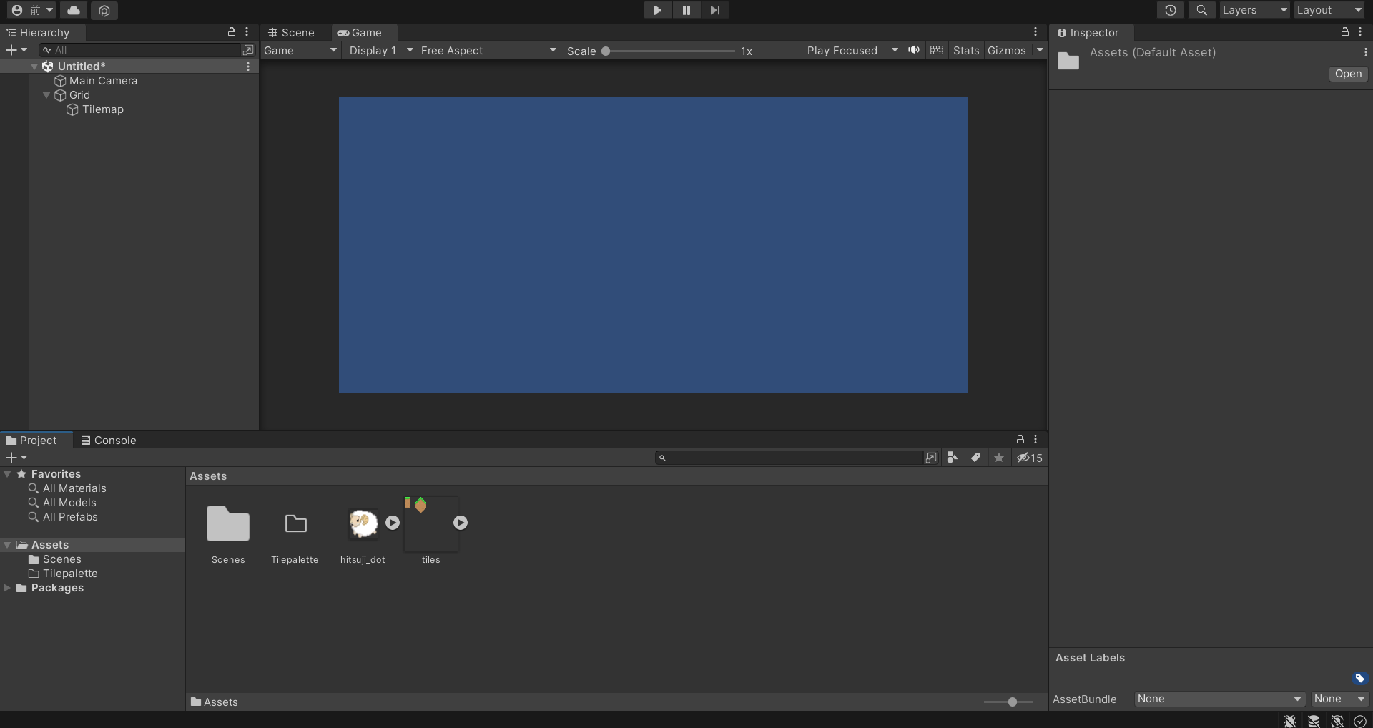Open Undo History from the top bar
The height and width of the screenshot is (728, 1373).
pos(1170,10)
